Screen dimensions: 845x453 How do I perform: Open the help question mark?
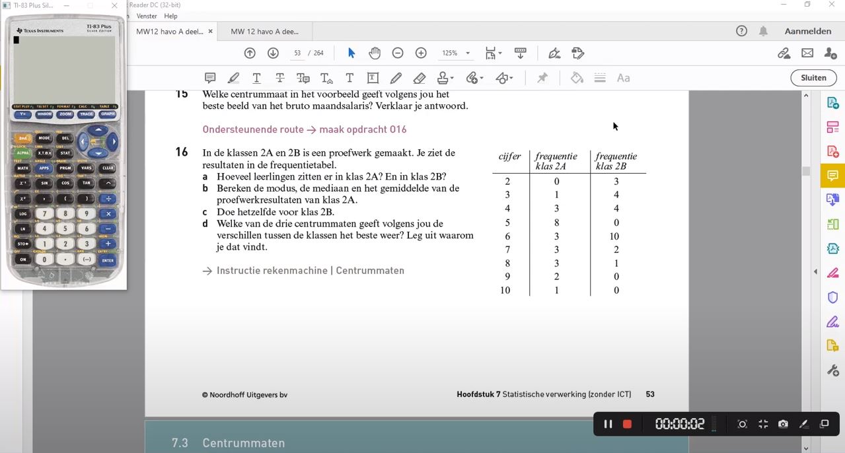tap(741, 31)
